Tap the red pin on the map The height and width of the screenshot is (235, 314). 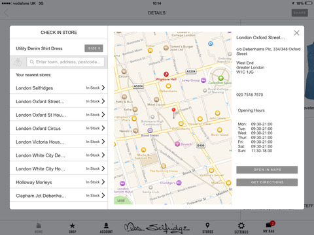pos(173,110)
